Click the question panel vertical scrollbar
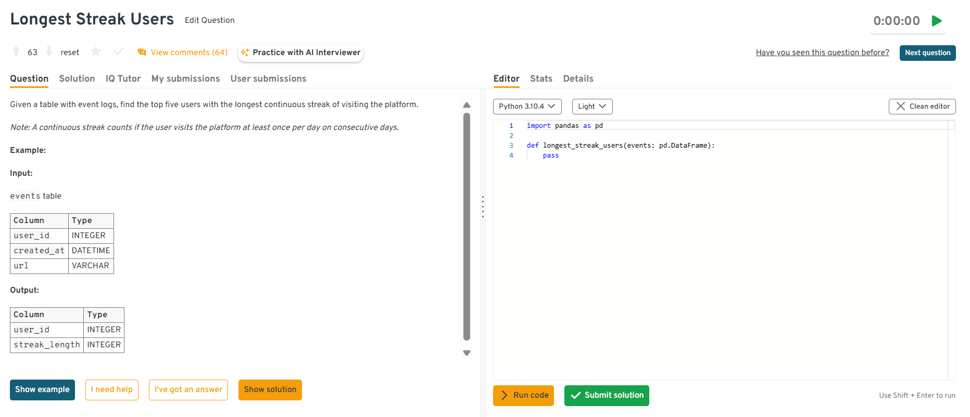 tap(467, 226)
